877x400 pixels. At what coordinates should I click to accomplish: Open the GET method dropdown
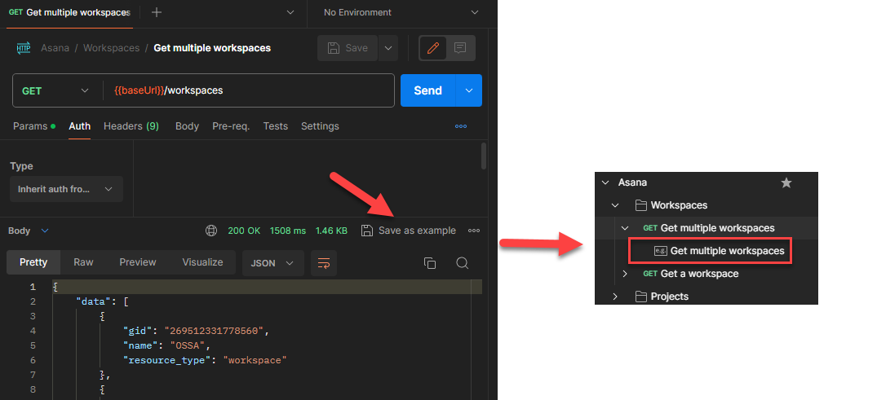coord(55,90)
